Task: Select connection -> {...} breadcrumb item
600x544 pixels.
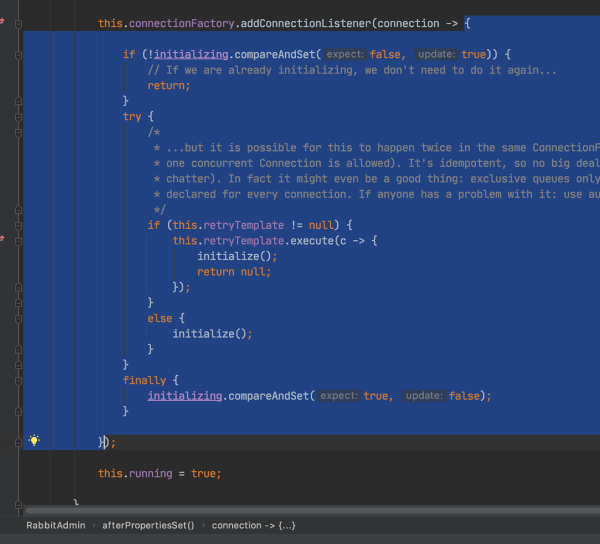Action: click(253, 525)
